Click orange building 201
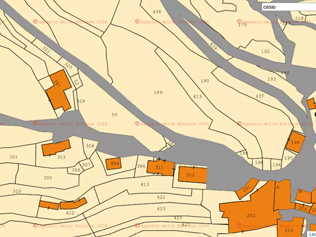Viewport: 316px width, 237px height. click(x=247, y=188)
